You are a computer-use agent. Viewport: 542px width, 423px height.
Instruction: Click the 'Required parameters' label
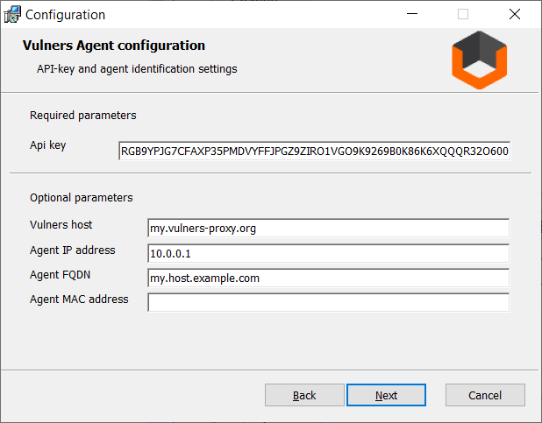[83, 116]
